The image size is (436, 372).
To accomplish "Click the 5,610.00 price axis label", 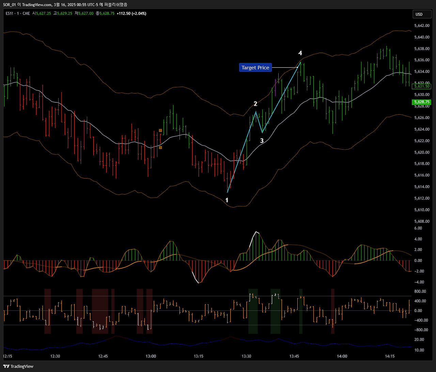I will coord(422,210).
